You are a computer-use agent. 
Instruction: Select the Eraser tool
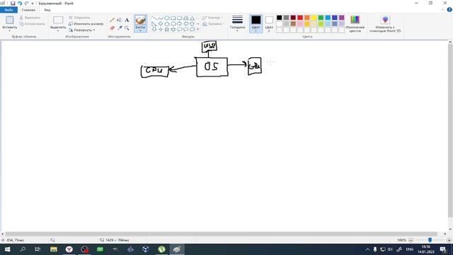click(x=112, y=28)
